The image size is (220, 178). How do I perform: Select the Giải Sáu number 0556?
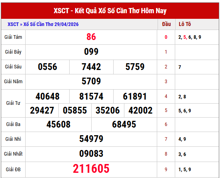(x=48, y=67)
